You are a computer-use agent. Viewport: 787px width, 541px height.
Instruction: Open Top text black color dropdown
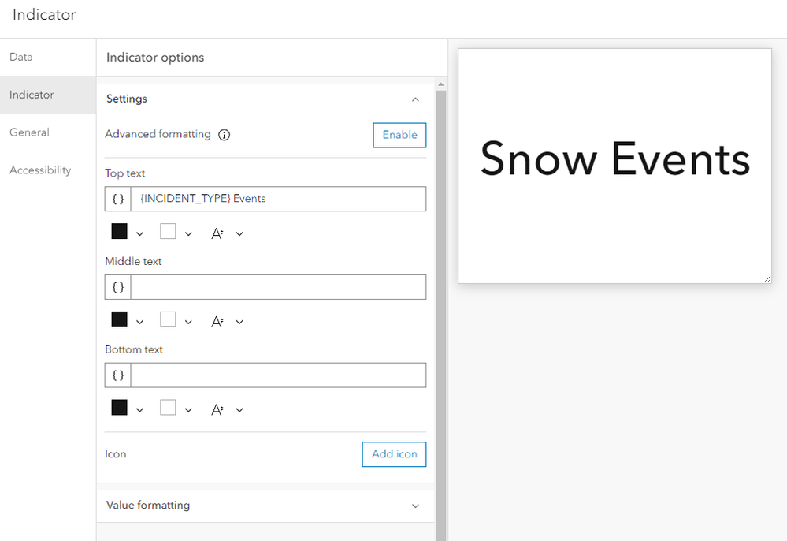pyautogui.click(x=128, y=233)
